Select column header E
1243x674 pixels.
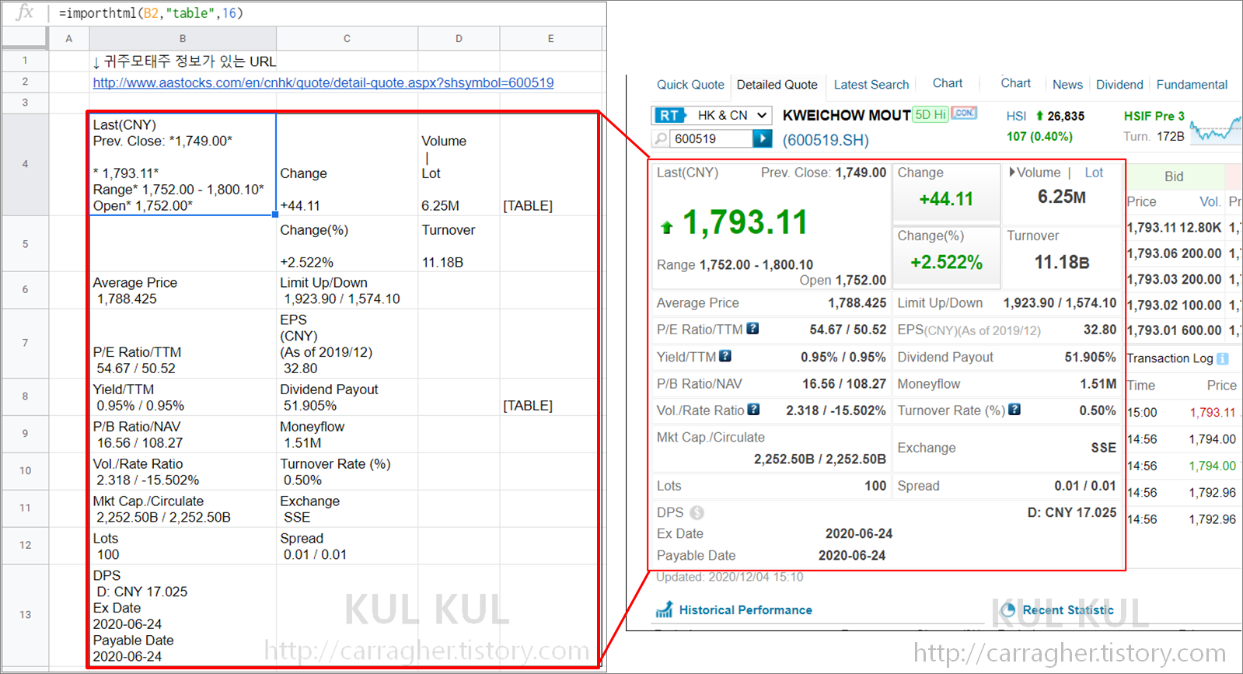pyautogui.click(x=550, y=38)
